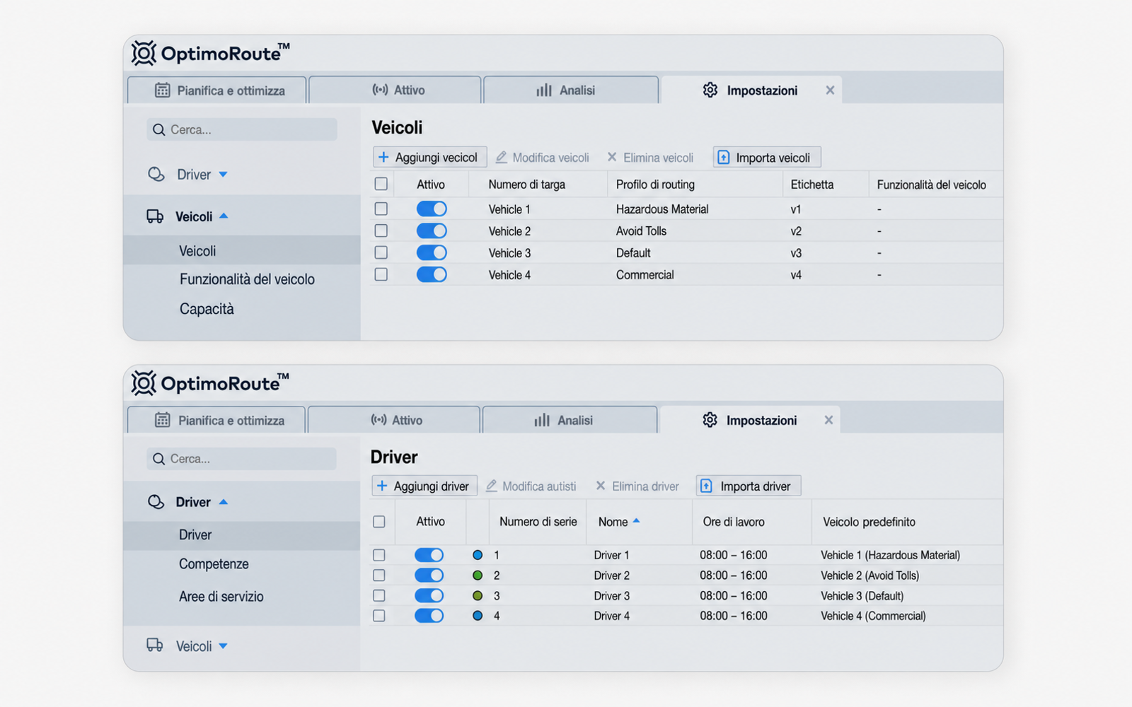The height and width of the screenshot is (707, 1132).
Task: Tick the checkbox for Vehicle 1
Action: pos(381,209)
